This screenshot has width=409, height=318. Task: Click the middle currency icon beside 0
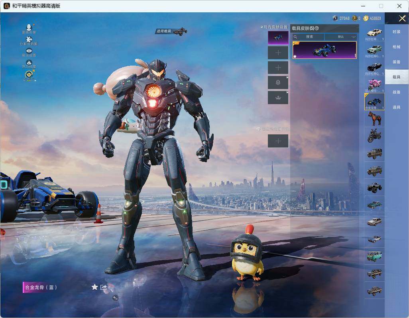(x=354, y=18)
